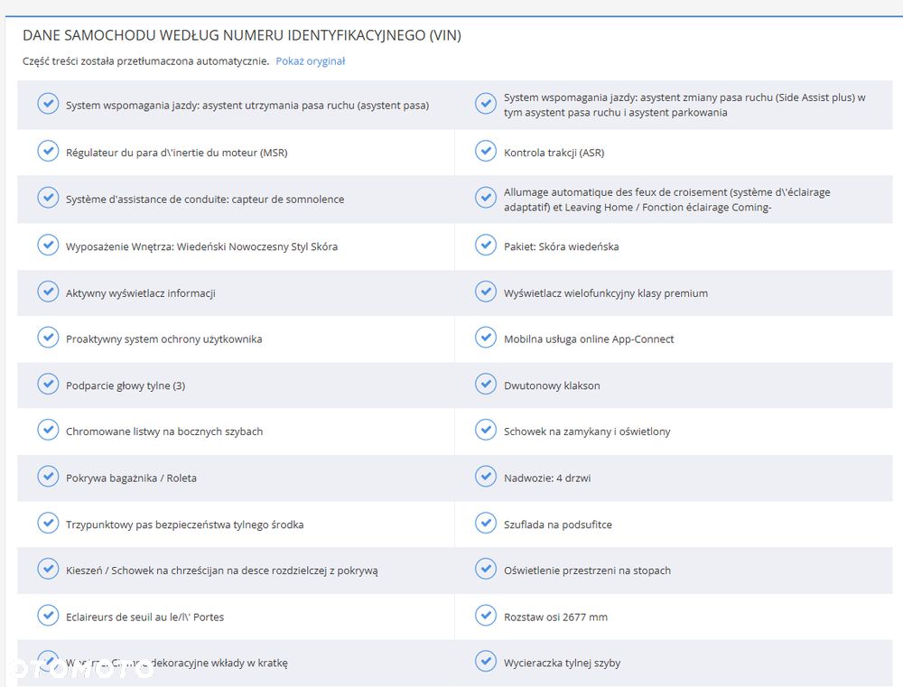903x687 pixels.
Task: Click check icon beside 'Pokrywa bagażnika / Roleta'
Action: click(49, 477)
